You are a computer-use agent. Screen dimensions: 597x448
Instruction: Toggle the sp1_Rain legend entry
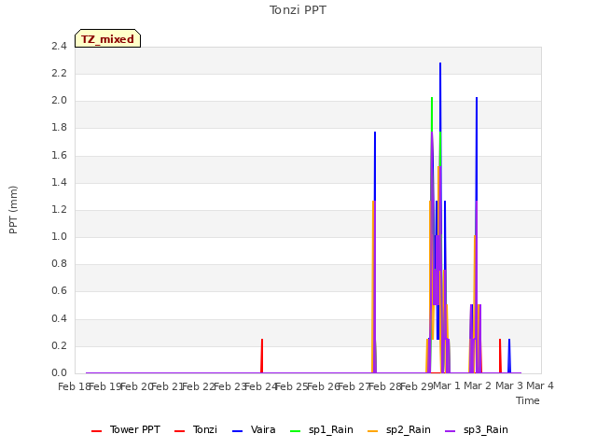[321, 430]
